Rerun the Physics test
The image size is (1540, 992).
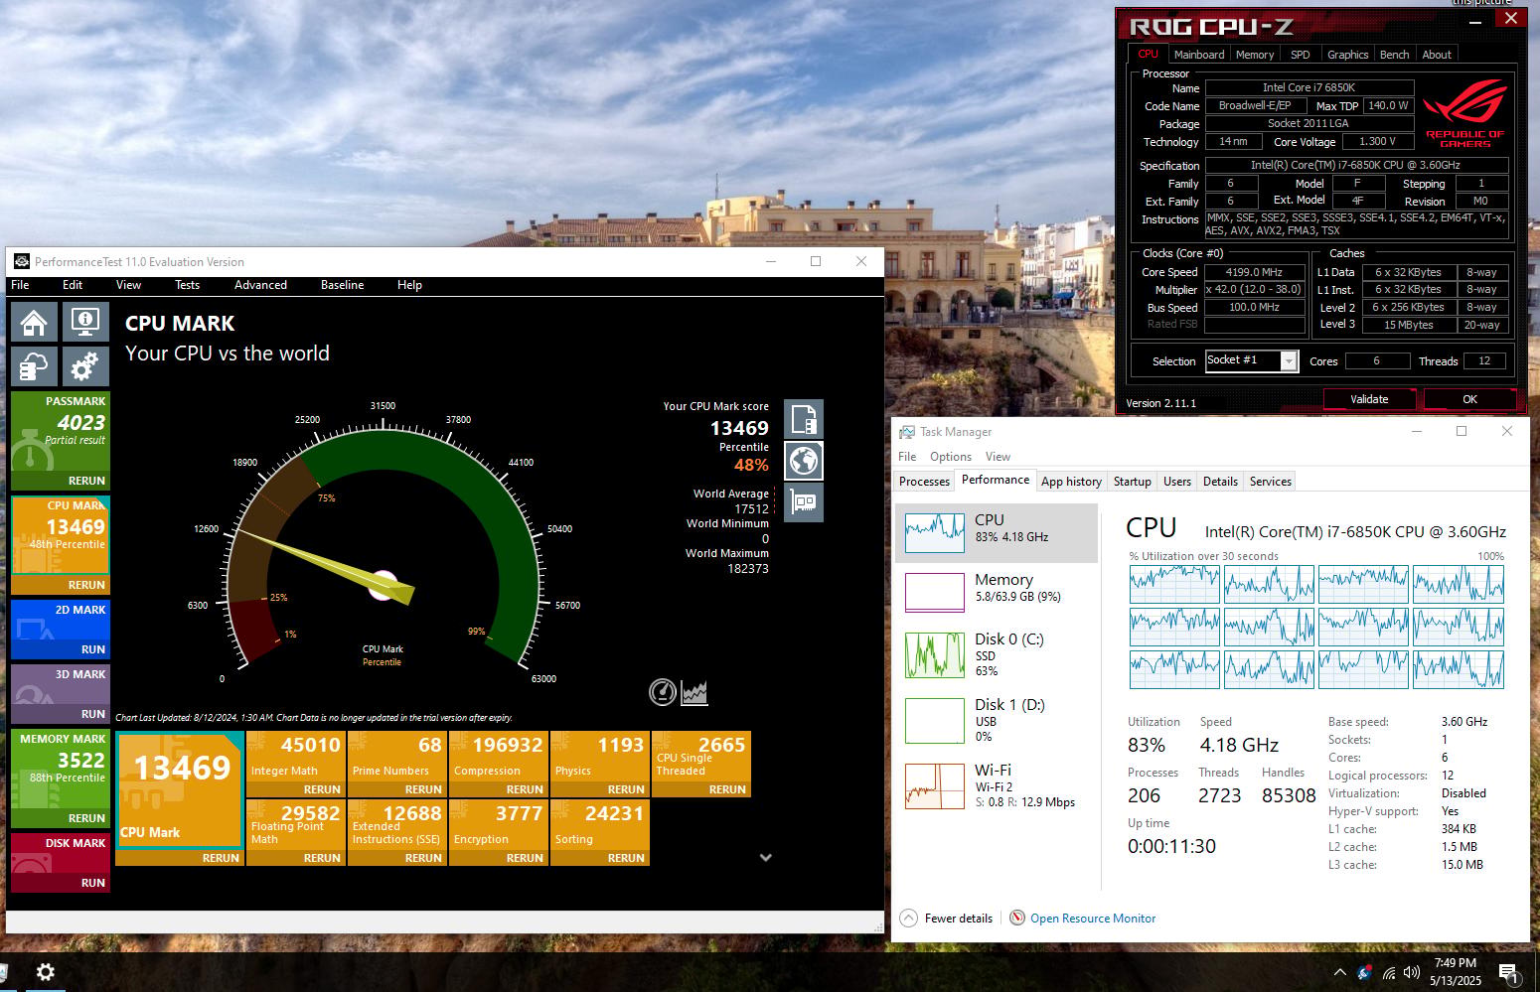coord(626,789)
